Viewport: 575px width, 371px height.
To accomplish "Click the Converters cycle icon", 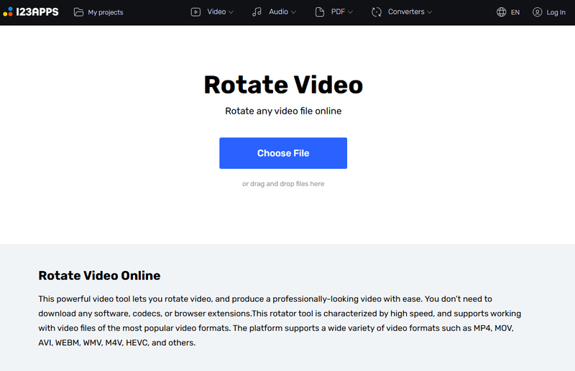I will (x=377, y=12).
